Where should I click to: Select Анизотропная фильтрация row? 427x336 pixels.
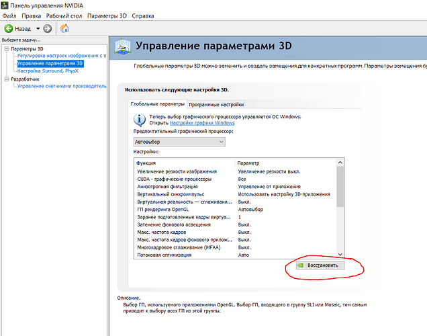pyautogui.click(x=235, y=187)
